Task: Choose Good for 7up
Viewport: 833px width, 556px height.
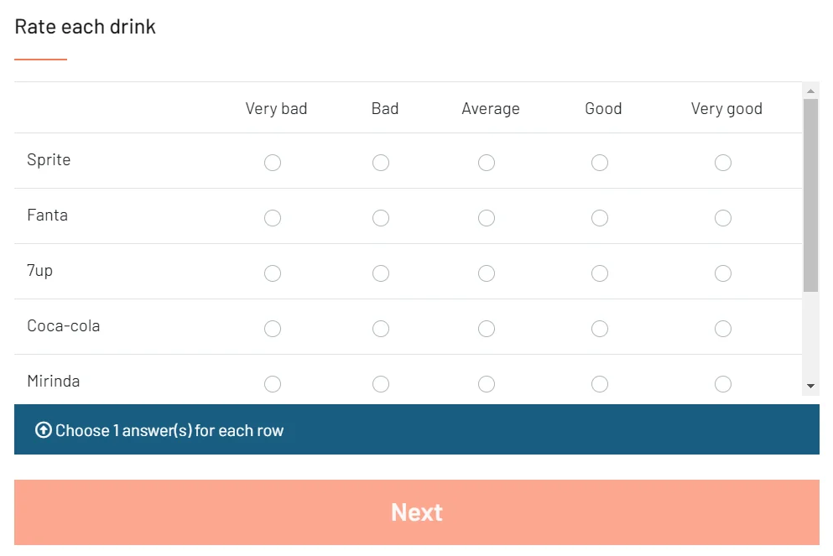Action: [x=600, y=273]
